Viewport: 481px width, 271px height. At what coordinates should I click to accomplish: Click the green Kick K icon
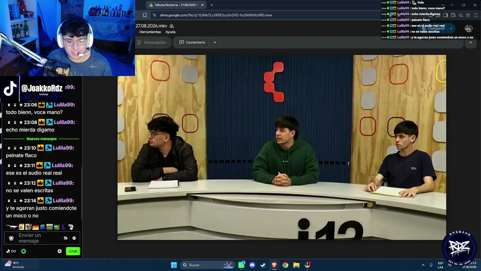pos(23,251)
